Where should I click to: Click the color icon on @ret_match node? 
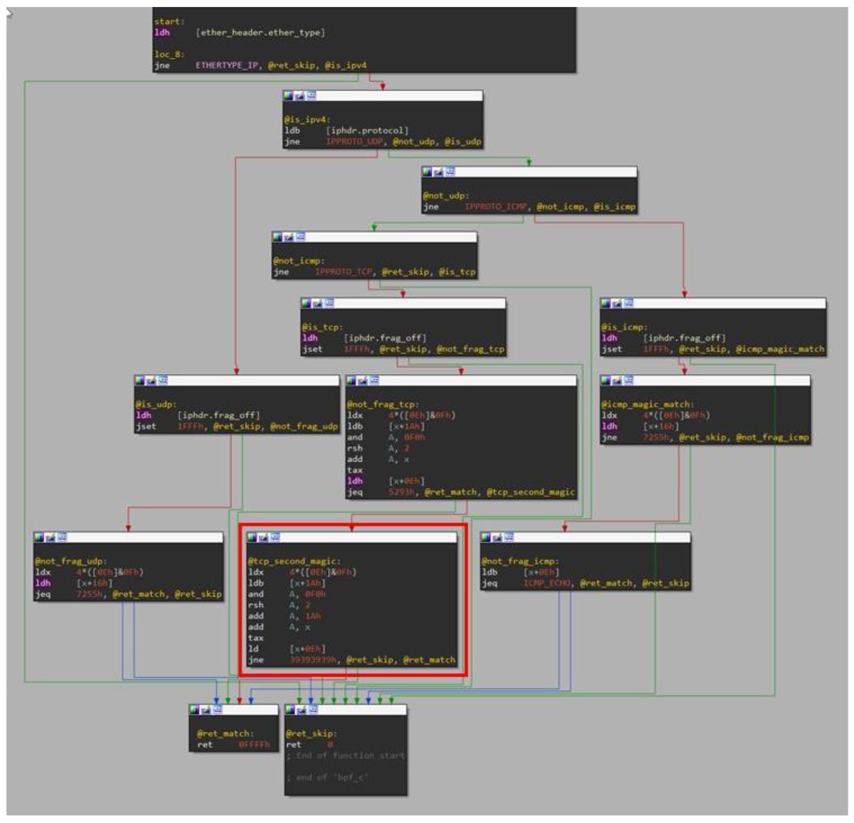pos(195,710)
